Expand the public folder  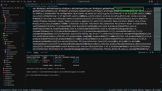[7, 35]
